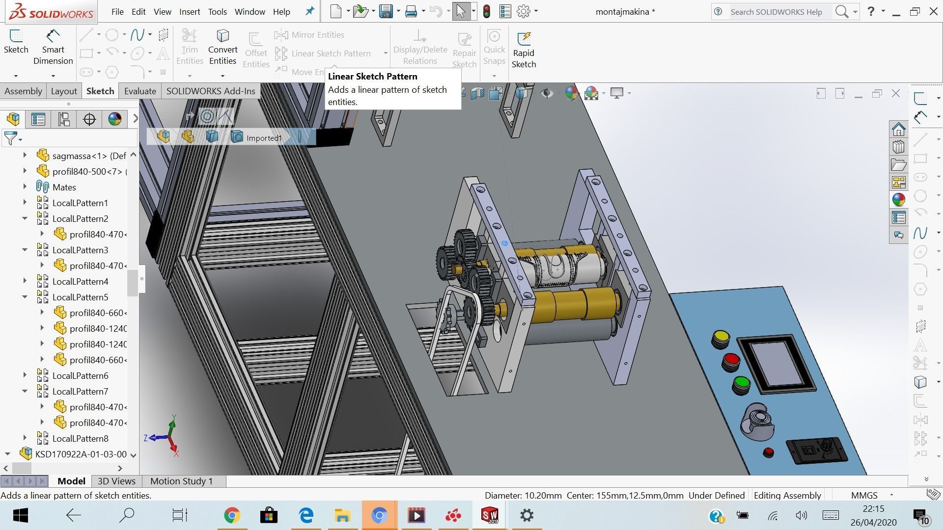Click the Save icon in toolbar
This screenshot has height=530, width=943.
pyautogui.click(x=386, y=11)
